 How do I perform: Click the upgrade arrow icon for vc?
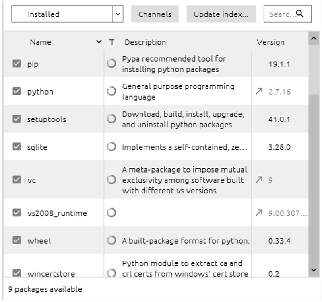pos(259,180)
